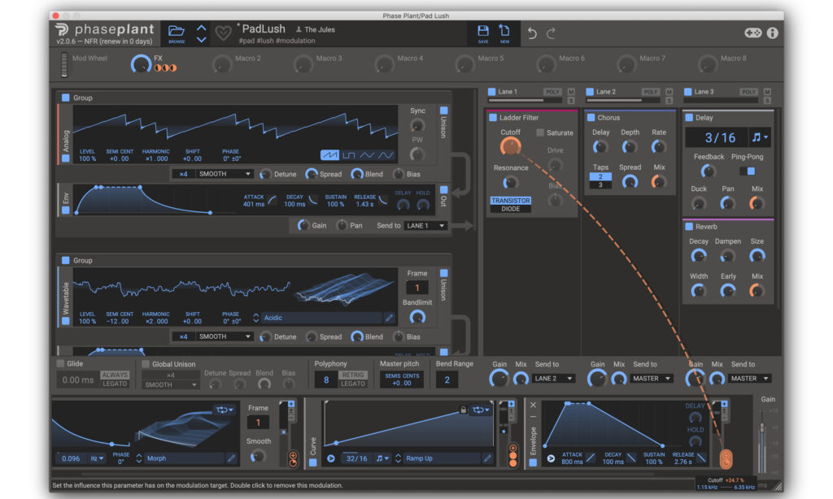Enable the Ladder Filter Saturate checkbox
The height and width of the screenshot is (499, 833).
[x=540, y=132]
